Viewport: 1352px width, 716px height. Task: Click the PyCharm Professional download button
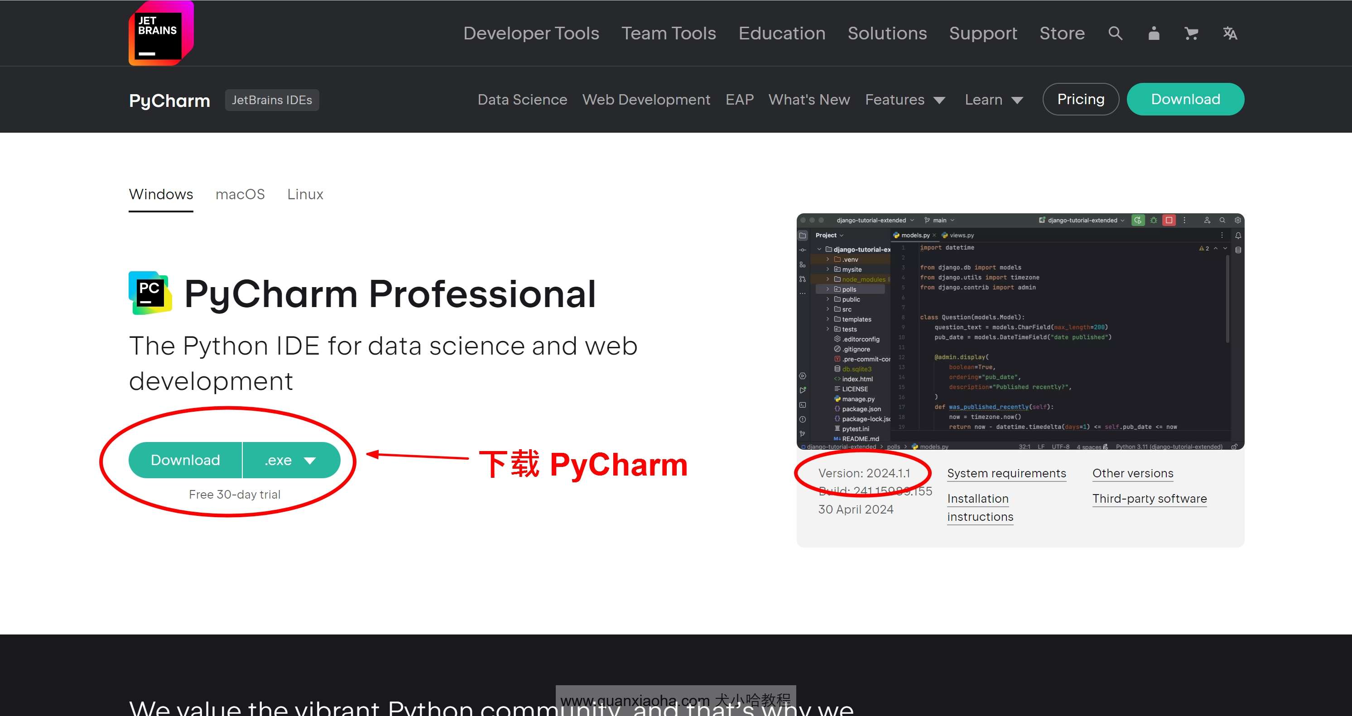[x=185, y=460]
